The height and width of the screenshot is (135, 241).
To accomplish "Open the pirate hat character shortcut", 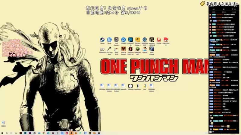I will click(145, 50).
